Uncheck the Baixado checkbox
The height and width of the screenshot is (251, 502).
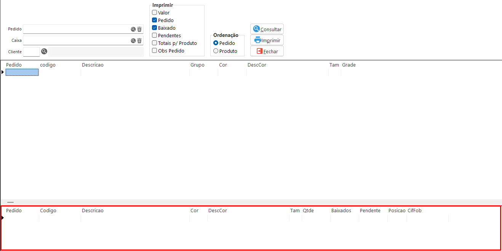[155, 28]
